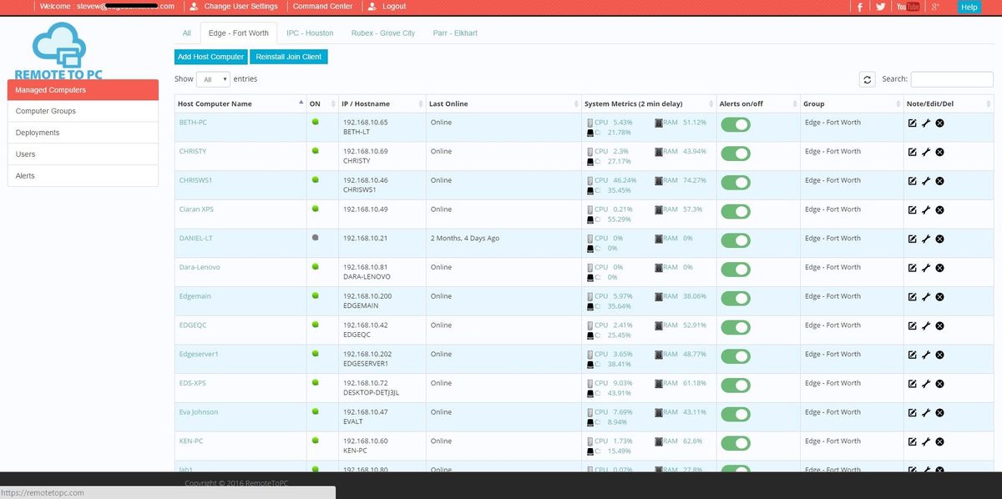Viewport: 1002px width, 499px height.
Task: Click the Add Host Computer button
Action: [210, 57]
